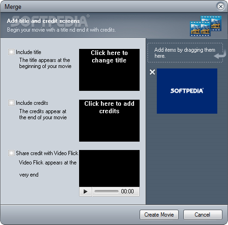Close the Merge window

pos(221,7)
